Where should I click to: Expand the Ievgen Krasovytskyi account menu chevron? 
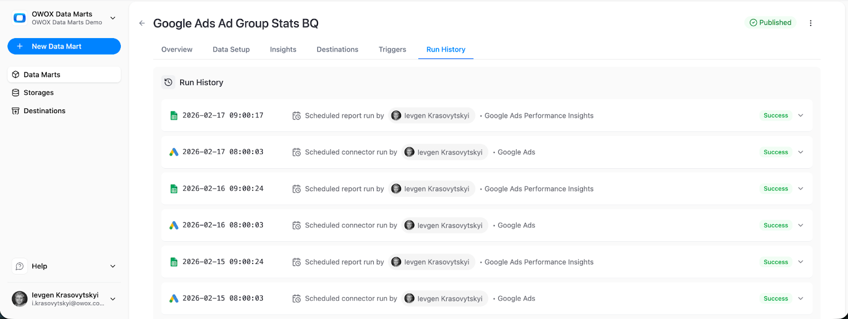(113, 299)
